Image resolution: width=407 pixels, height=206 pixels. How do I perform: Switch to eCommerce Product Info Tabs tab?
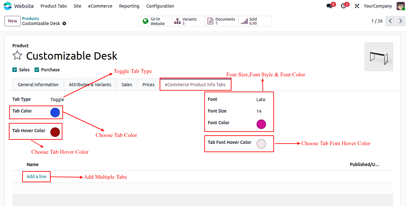point(195,85)
